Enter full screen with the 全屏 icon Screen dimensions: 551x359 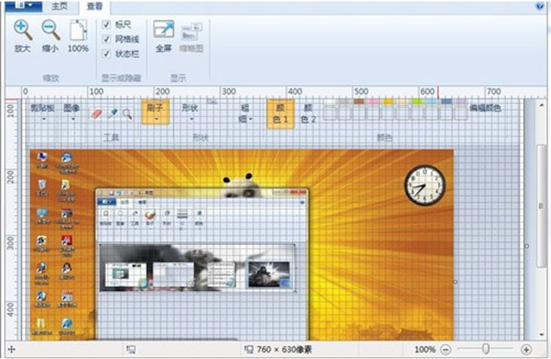(163, 30)
